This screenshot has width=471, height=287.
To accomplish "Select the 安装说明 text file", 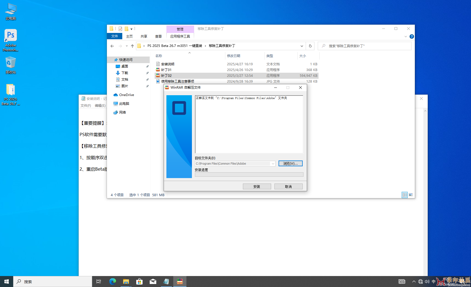I will point(237,64).
